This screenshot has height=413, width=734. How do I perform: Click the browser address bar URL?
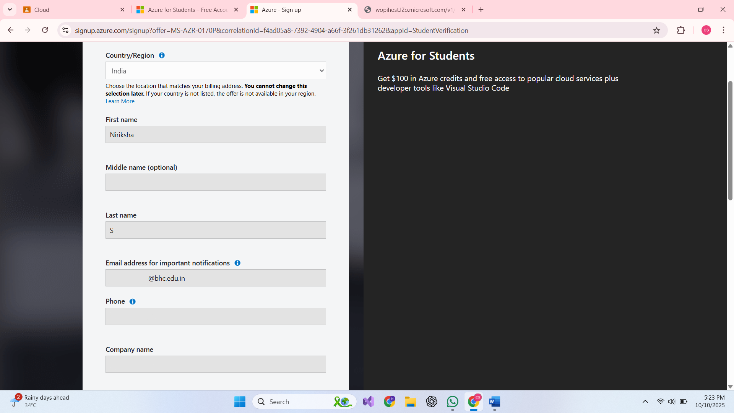pyautogui.click(x=271, y=31)
